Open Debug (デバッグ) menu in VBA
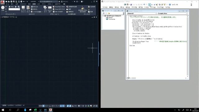The width and height of the screenshot is (199, 112). pyautogui.click(x=134, y=7)
